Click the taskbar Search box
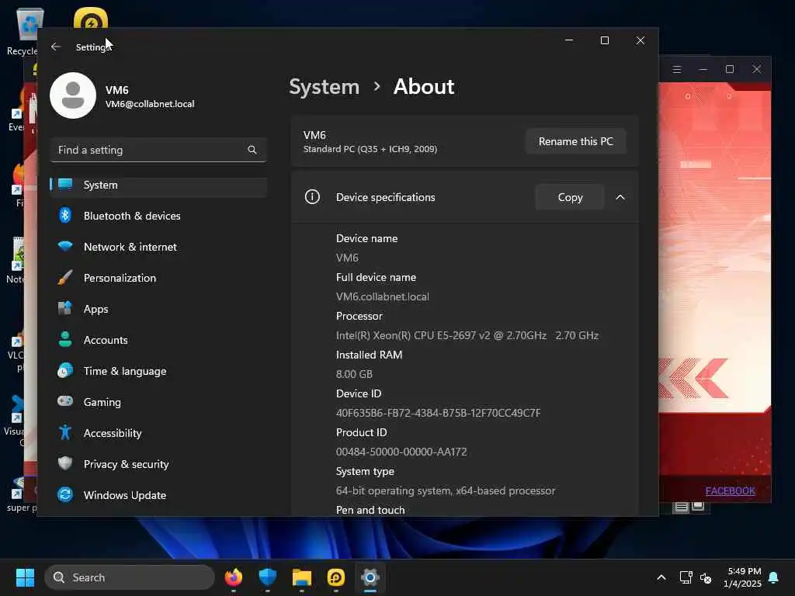The image size is (795, 596). (x=130, y=577)
